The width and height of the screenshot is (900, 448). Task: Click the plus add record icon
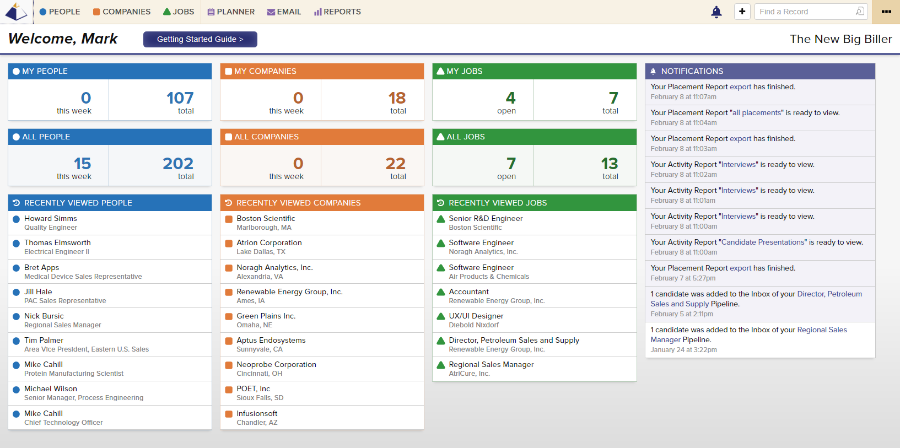click(x=742, y=12)
